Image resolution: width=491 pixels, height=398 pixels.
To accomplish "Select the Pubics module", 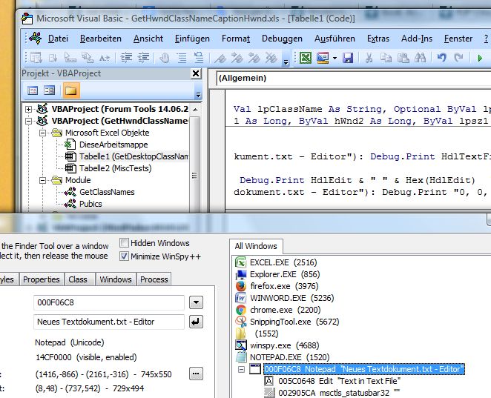I will pyautogui.click(x=90, y=204).
